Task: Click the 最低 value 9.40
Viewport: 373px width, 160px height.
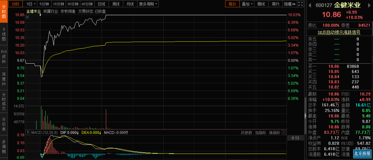Action: (x=366, y=116)
